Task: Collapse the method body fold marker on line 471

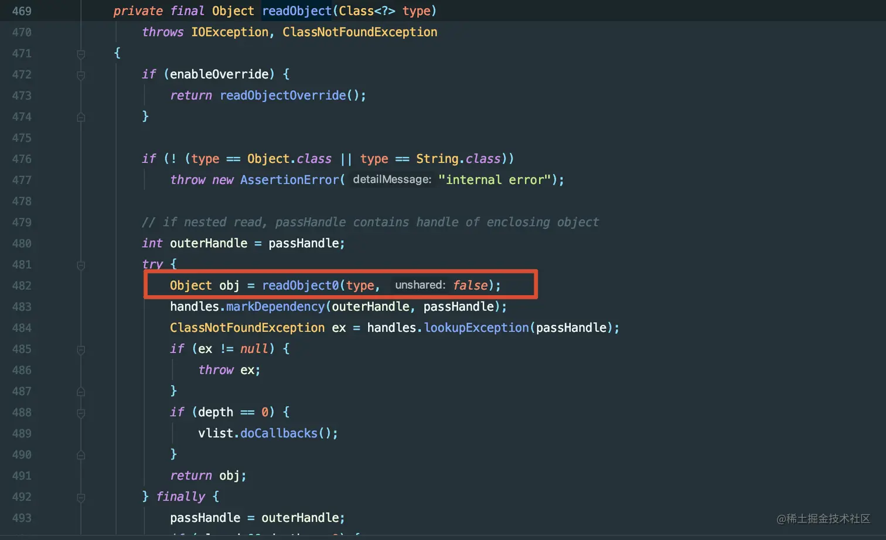Action: pyautogui.click(x=81, y=54)
